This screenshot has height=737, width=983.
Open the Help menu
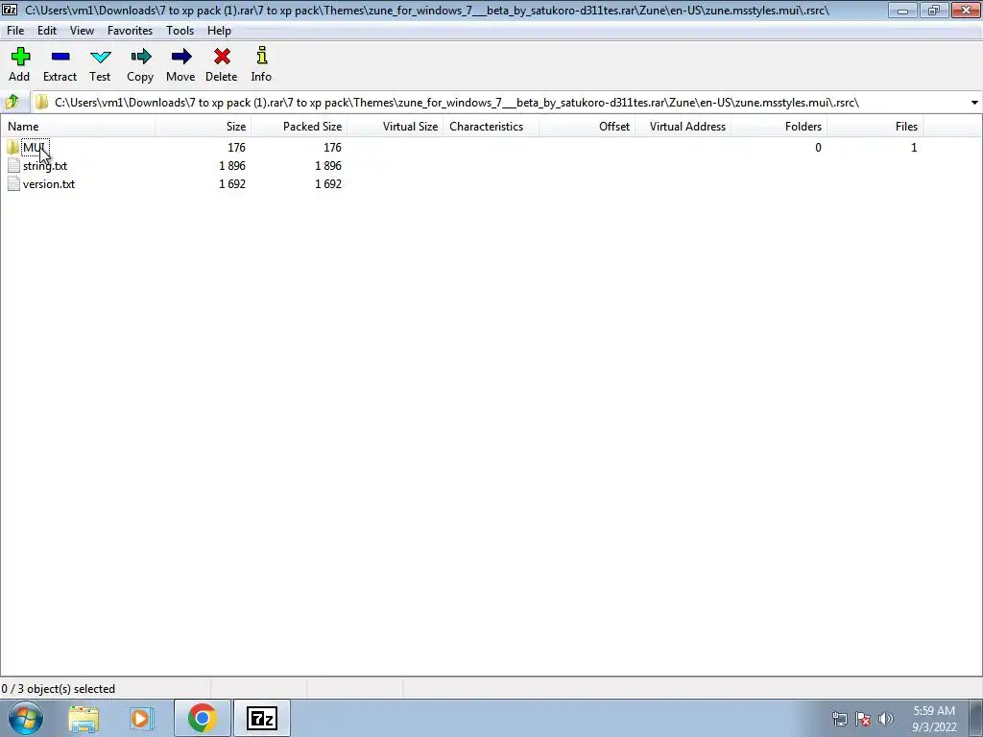[x=220, y=30]
